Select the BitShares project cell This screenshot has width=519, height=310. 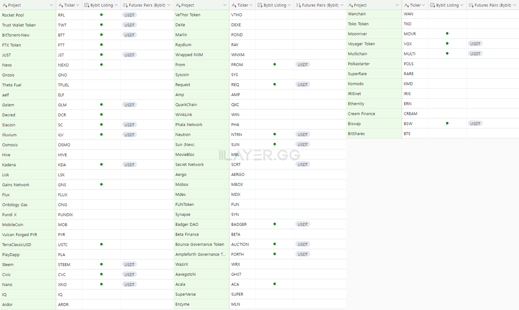tap(374, 134)
